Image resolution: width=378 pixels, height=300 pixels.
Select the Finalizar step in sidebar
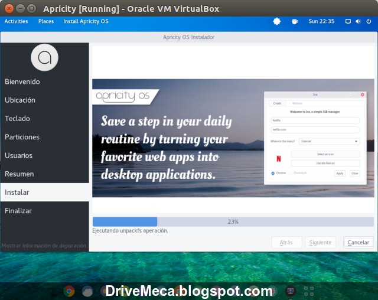45,211
